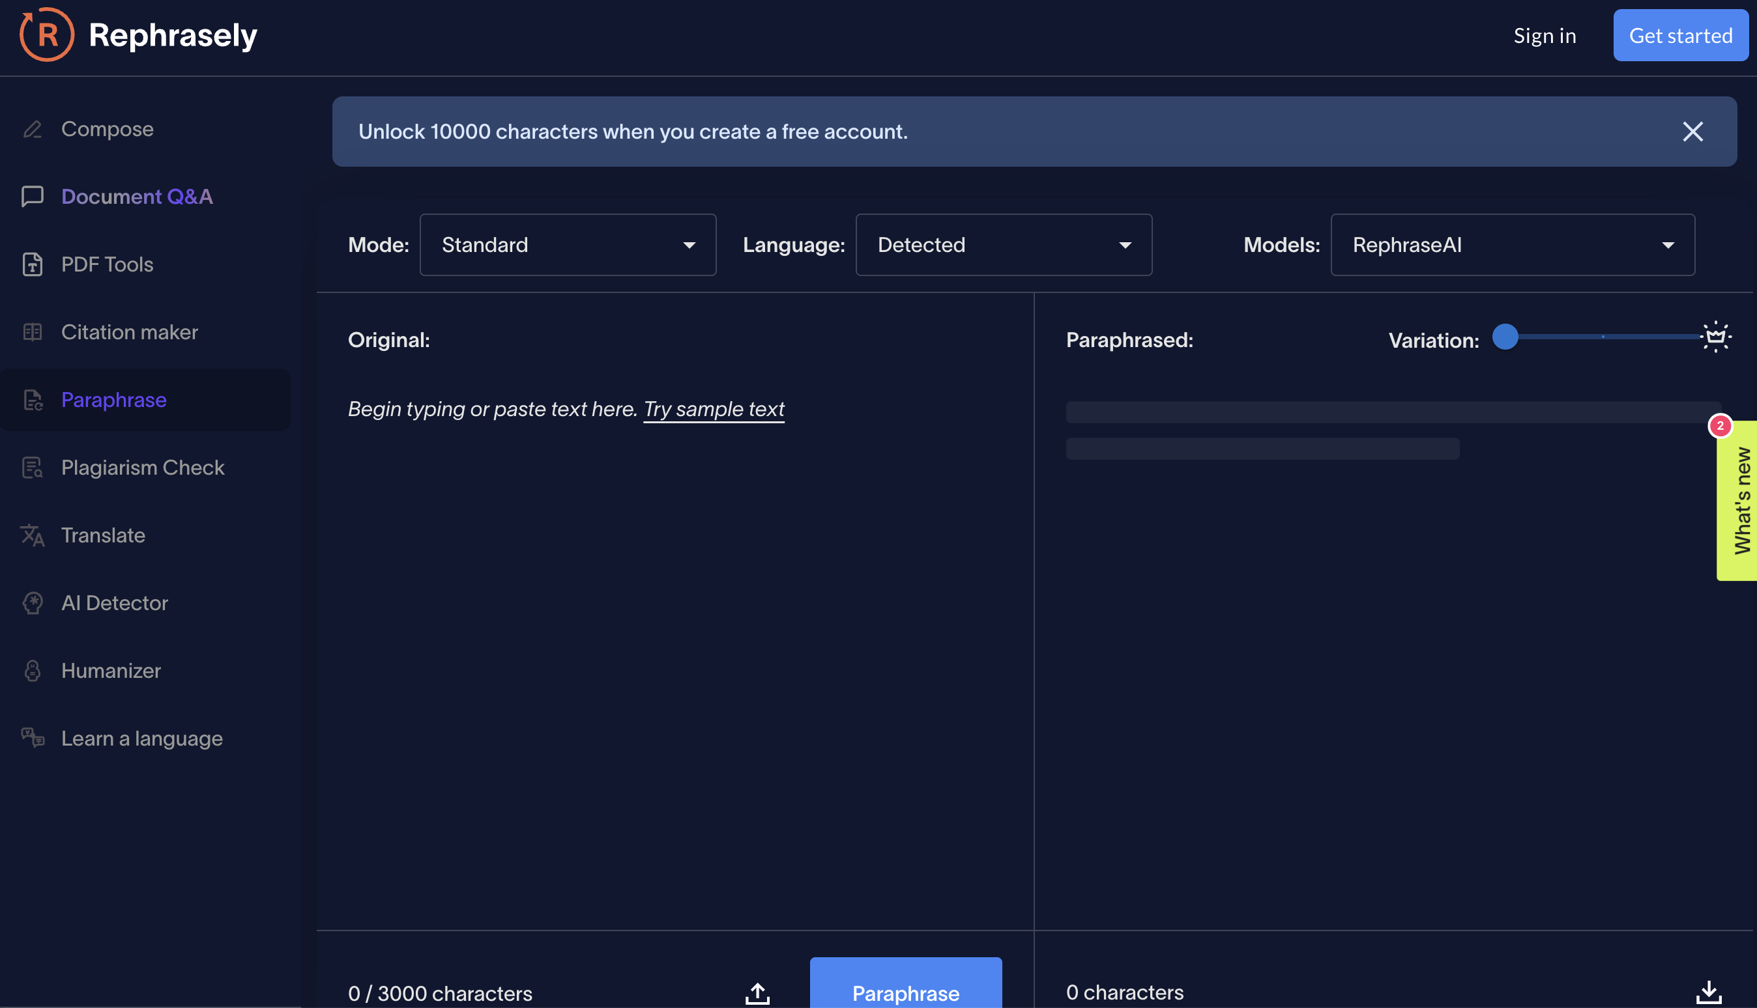Open the What's new side tab

(1738, 501)
